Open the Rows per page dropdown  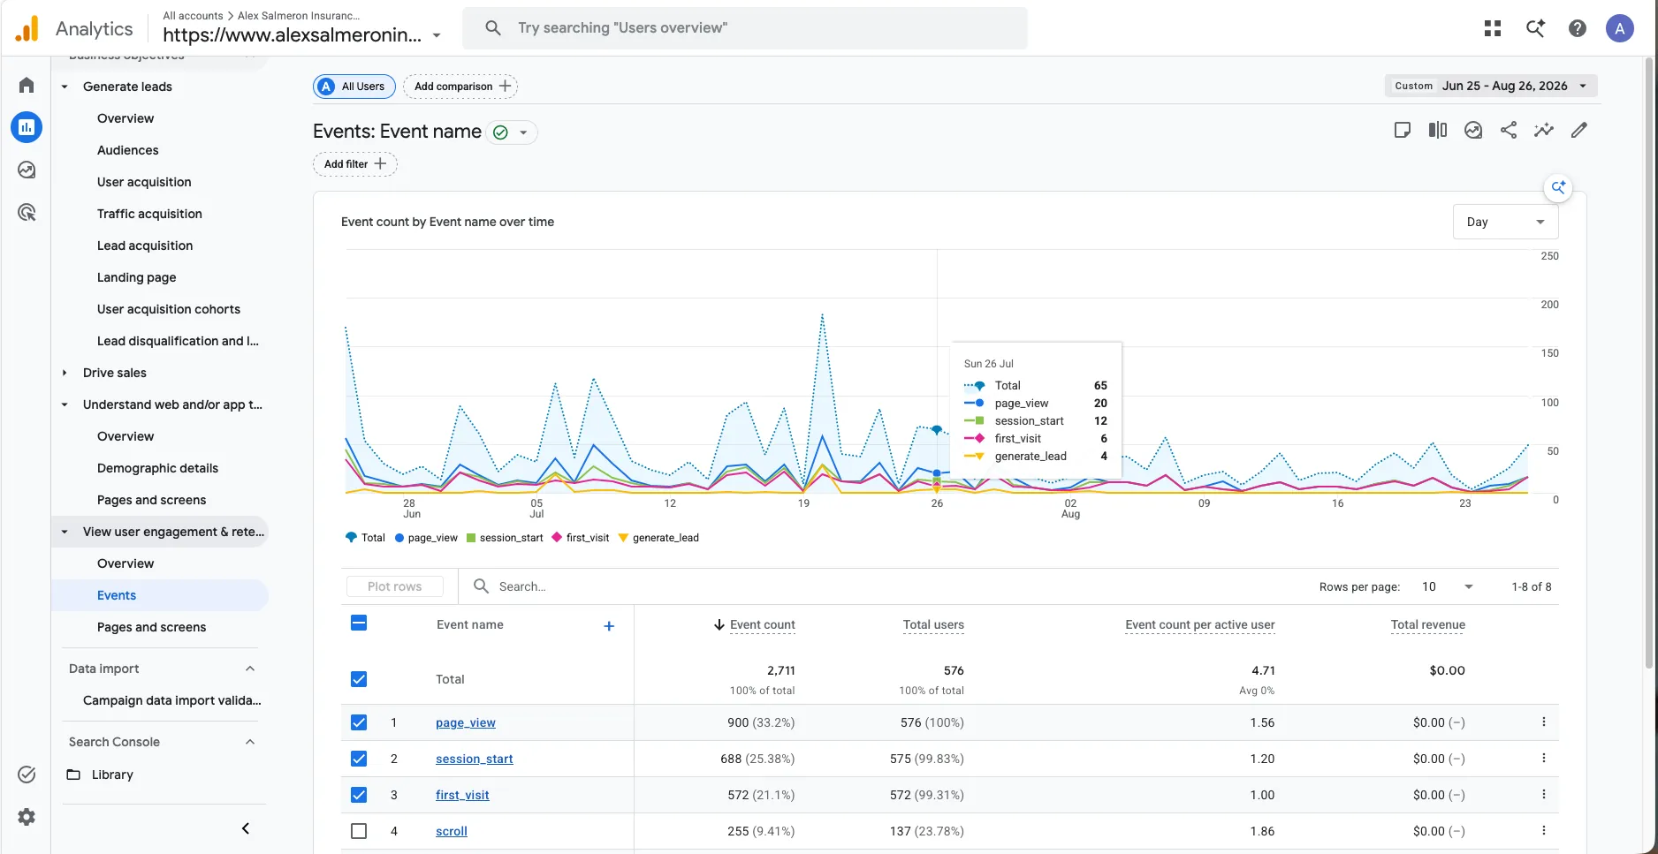click(x=1448, y=586)
